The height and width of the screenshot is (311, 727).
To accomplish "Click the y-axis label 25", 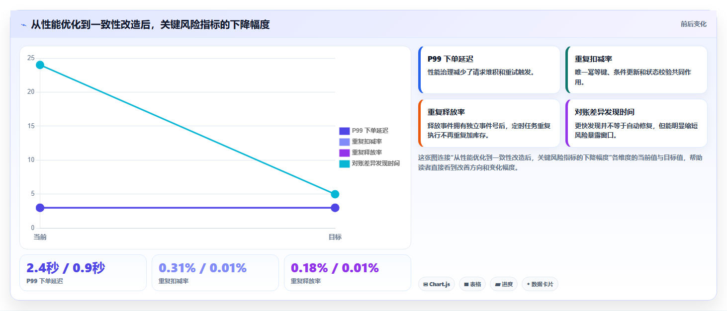I will 31,58.
